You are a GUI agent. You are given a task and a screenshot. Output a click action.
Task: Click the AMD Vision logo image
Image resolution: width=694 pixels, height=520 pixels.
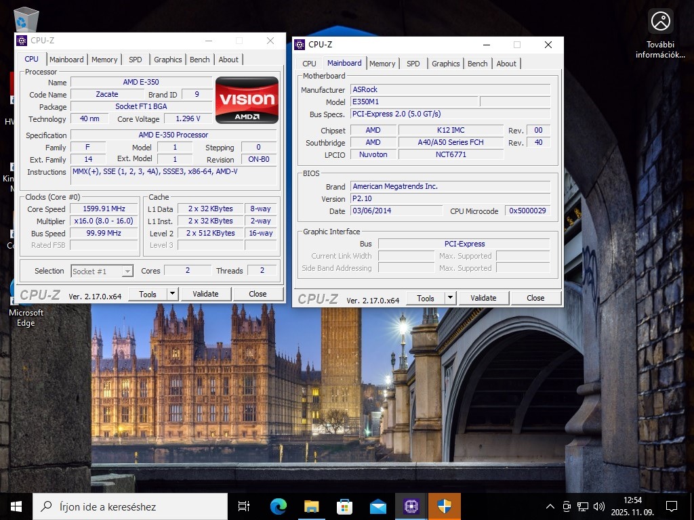point(247,100)
